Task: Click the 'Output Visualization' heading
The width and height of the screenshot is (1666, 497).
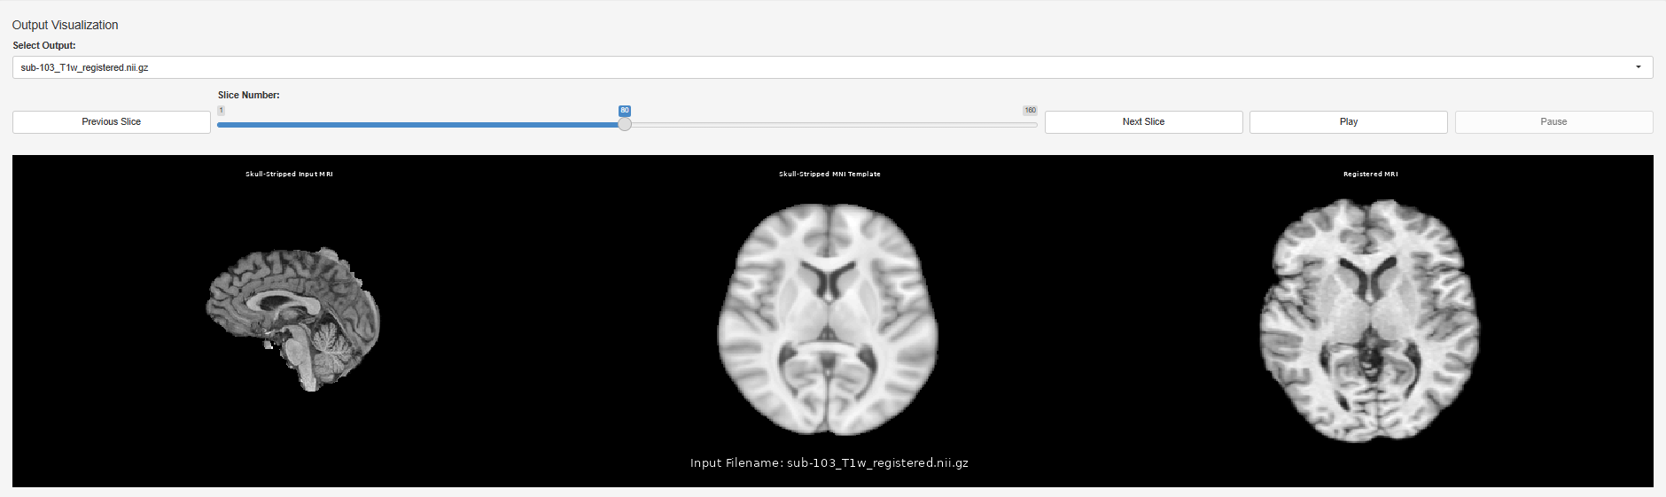Action: coord(65,25)
